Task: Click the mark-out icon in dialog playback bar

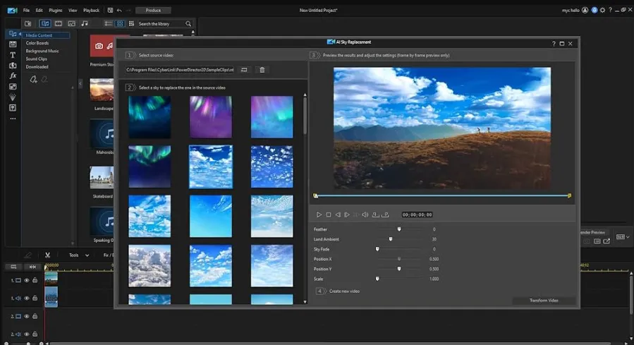Action: (x=385, y=214)
